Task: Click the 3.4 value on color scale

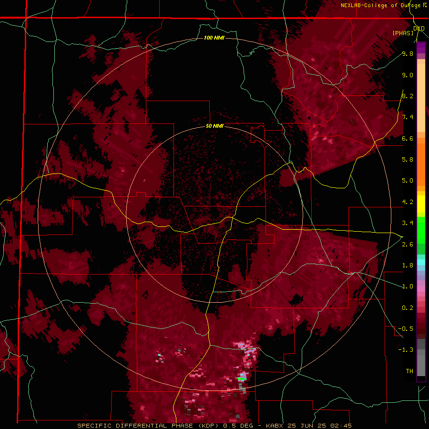Action: pyautogui.click(x=408, y=223)
